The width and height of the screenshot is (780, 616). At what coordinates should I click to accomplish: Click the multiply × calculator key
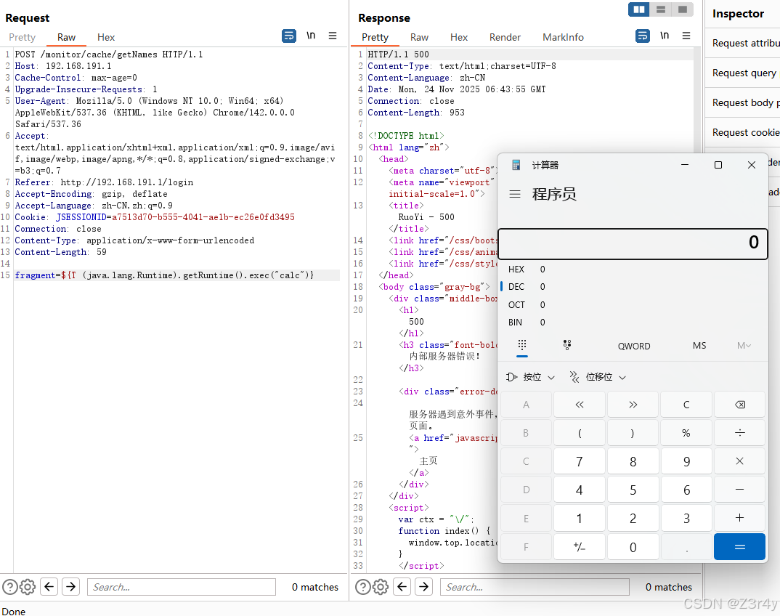(740, 461)
